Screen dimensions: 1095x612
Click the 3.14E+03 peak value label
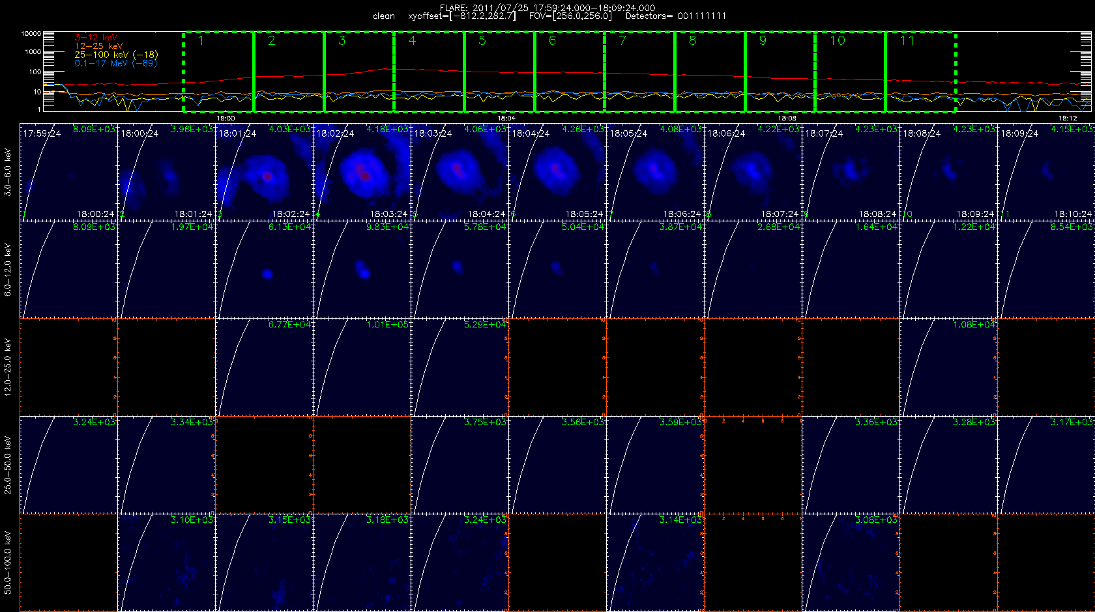pos(681,520)
